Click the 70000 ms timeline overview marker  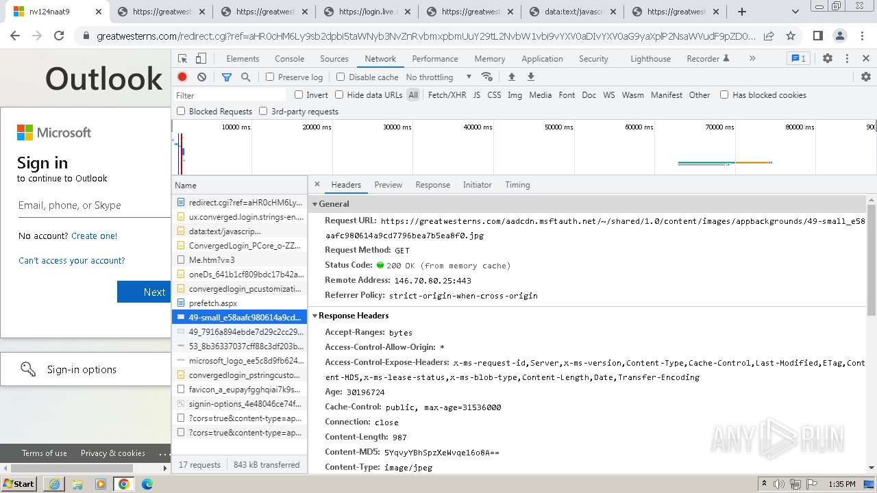click(x=719, y=127)
